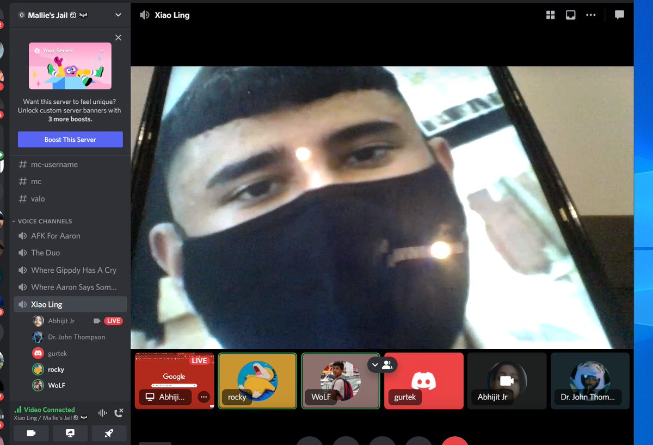The height and width of the screenshot is (445, 653).
Task: Select the Xiao Ling voice channel
Action: (70, 304)
